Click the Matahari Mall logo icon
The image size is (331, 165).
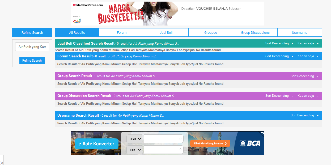[77, 21]
